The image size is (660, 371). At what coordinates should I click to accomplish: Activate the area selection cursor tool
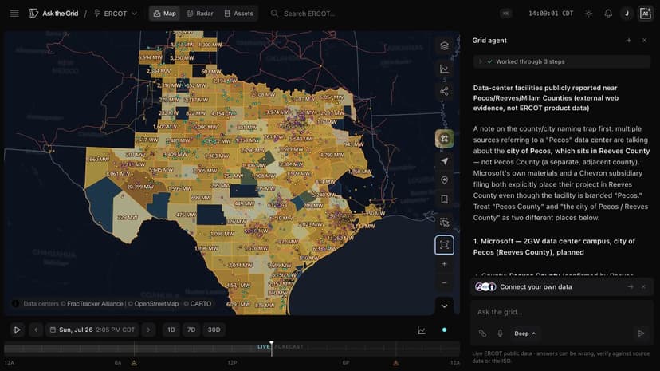(x=444, y=222)
